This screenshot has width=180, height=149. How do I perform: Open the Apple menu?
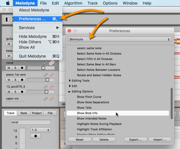coord(8,3)
